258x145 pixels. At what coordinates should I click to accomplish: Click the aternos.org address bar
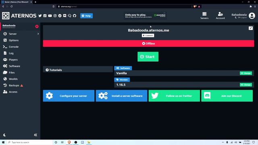point(124,6)
